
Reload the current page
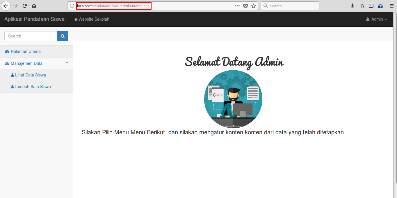point(24,6)
